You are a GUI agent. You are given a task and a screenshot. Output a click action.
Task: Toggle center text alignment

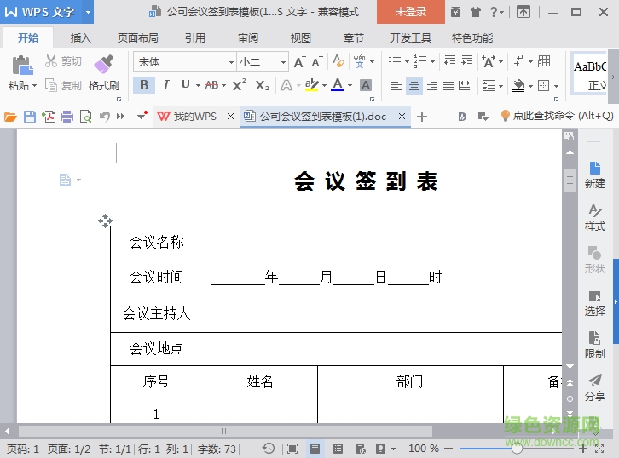pyautogui.click(x=414, y=86)
